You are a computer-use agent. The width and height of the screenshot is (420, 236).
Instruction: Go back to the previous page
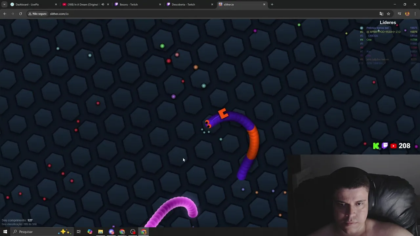pos(5,14)
